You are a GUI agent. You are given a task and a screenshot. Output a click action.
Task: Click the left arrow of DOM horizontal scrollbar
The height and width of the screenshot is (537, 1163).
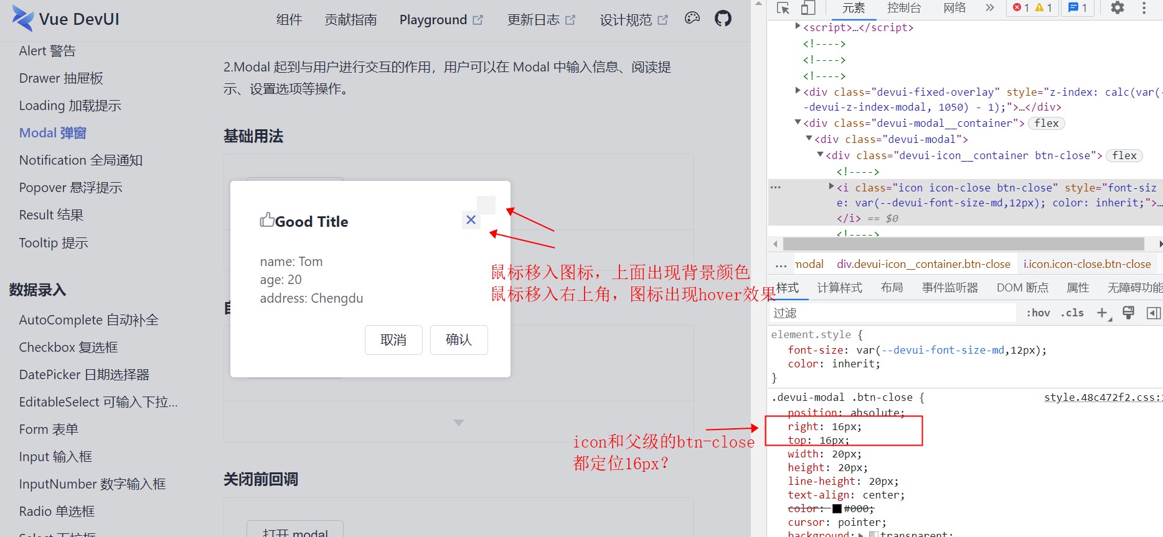(x=775, y=244)
